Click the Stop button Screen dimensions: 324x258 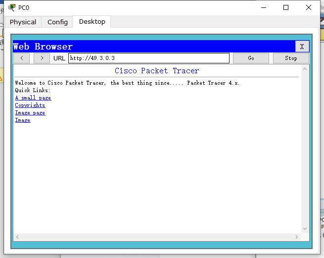click(291, 58)
